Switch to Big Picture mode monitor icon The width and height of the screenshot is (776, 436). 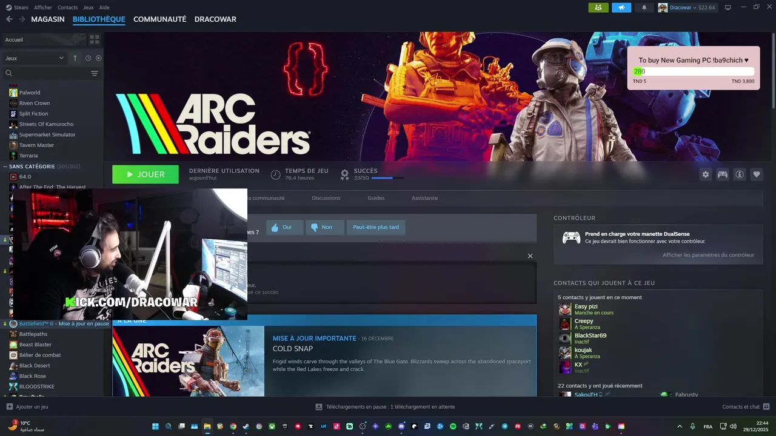pos(727,7)
